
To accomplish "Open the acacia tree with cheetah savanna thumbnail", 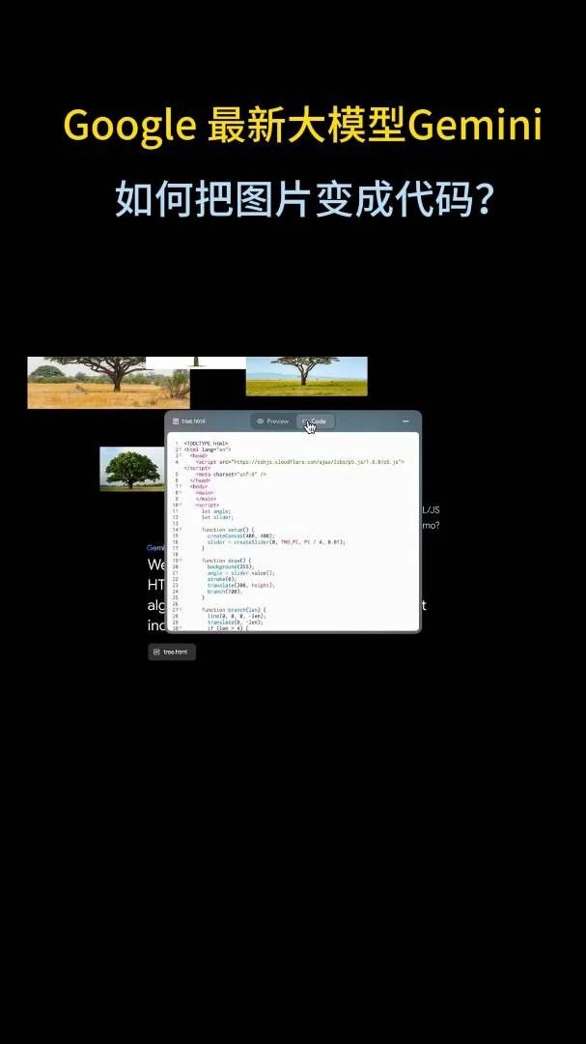I will pos(108,383).
